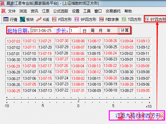Image resolution: width=166 pixels, height=124 pixels.
Task: Open the 板块 sector blocks icon
Action: point(23,19)
